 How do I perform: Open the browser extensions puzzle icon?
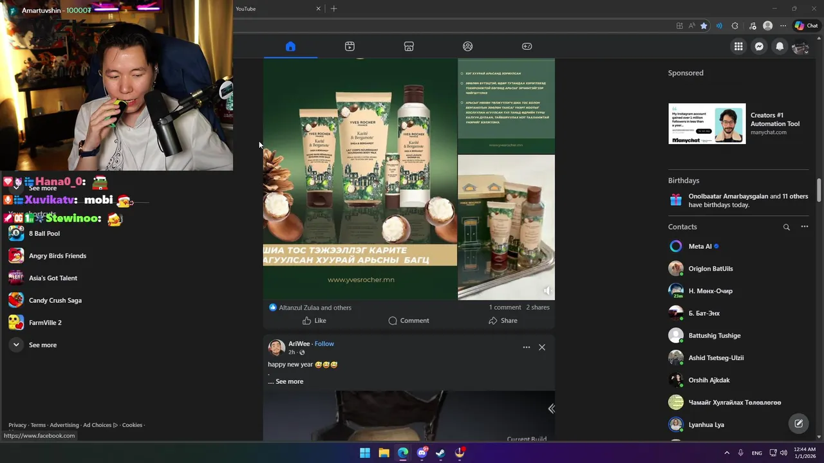735,26
